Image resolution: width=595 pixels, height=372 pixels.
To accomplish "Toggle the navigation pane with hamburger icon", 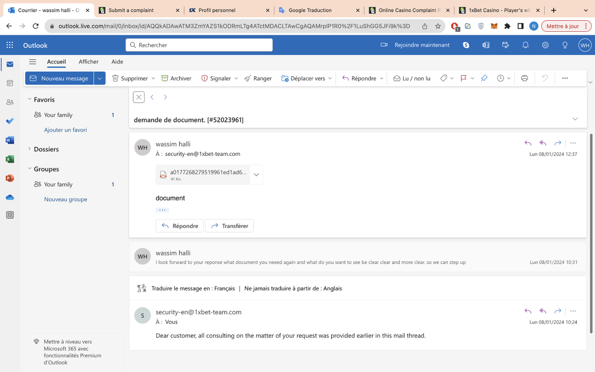I will pyautogui.click(x=33, y=61).
